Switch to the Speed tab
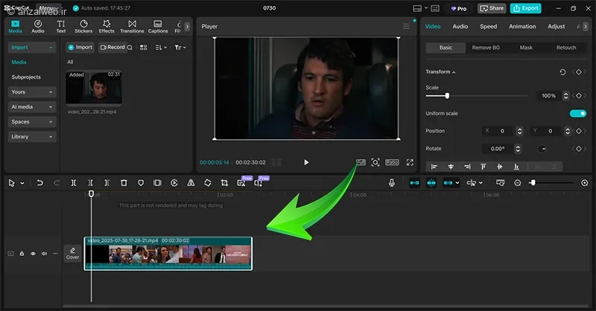 (488, 26)
